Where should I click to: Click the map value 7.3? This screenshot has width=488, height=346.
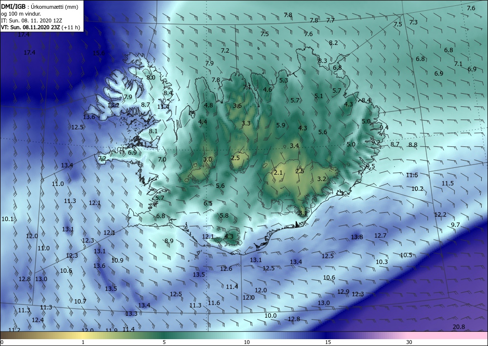[x=413, y=22]
